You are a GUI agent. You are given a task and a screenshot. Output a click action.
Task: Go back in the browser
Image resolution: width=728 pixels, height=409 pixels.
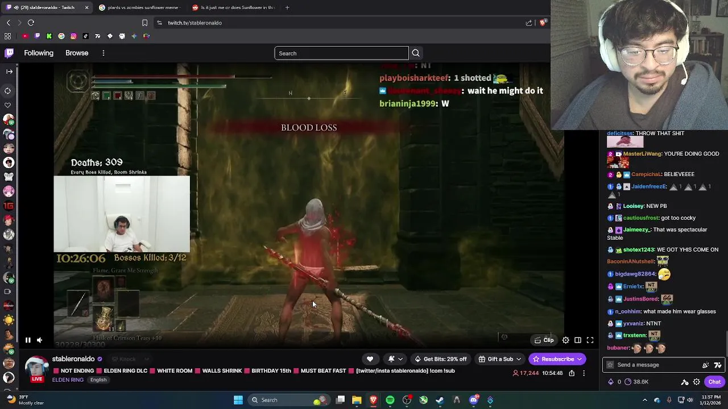tap(9, 23)
